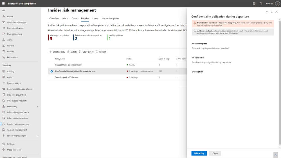281x158 pixels.
Task: Click the Healthy policies count 1
Action: click(110, 39)
